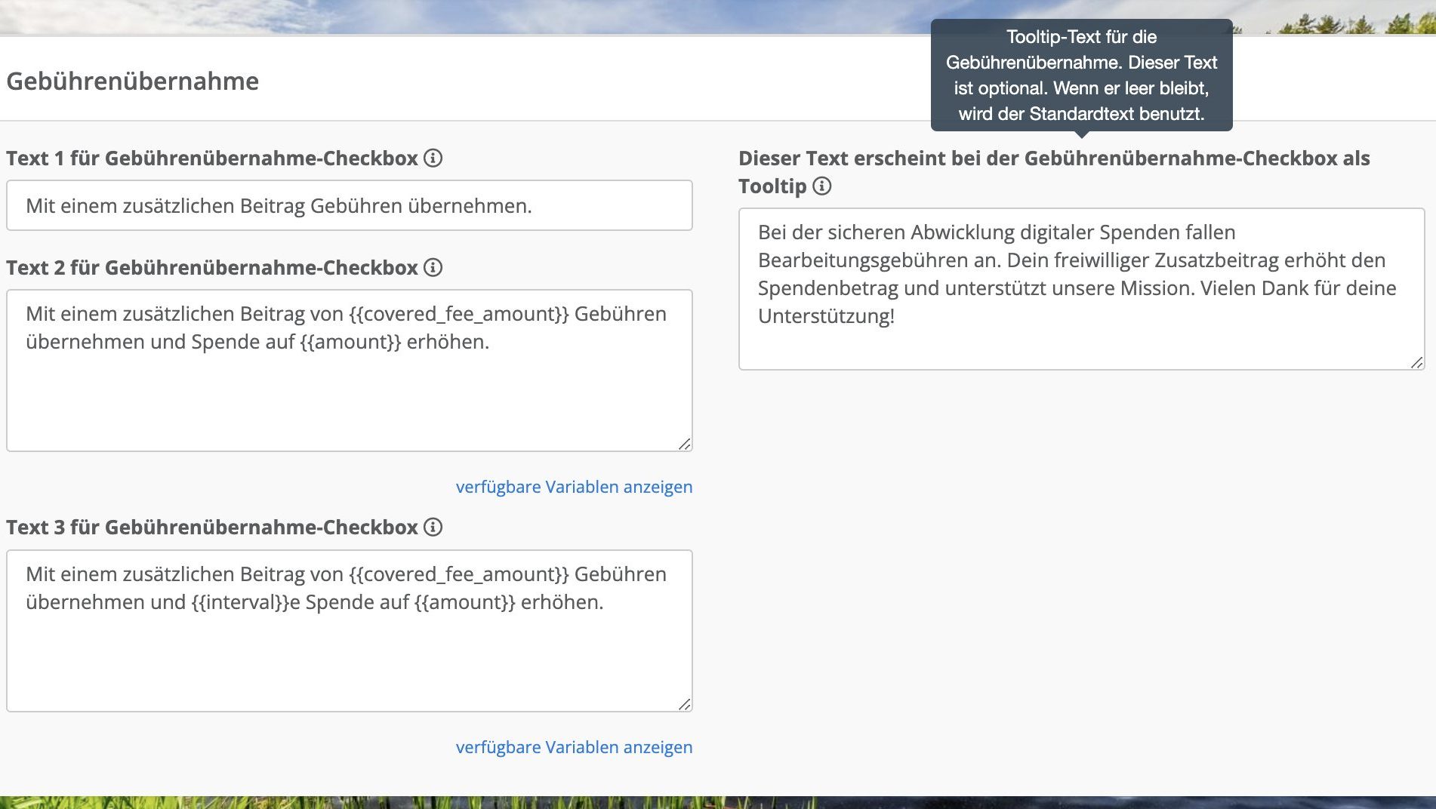Click the info icon next to Text 3 label
1436x809 pixels.
[432, 528]
